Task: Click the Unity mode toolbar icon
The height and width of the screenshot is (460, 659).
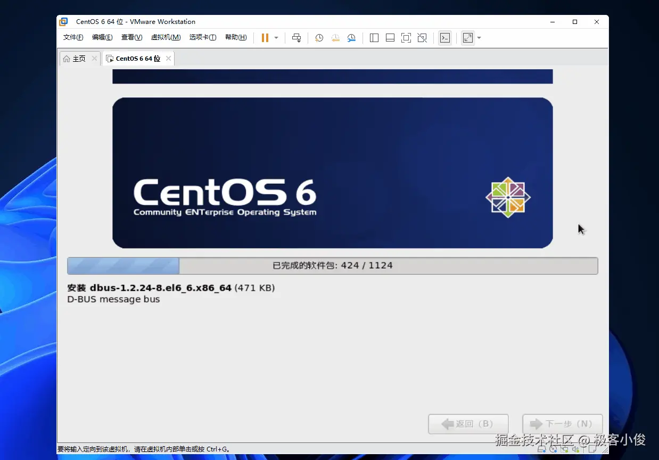Action: (x=422, y=38)
